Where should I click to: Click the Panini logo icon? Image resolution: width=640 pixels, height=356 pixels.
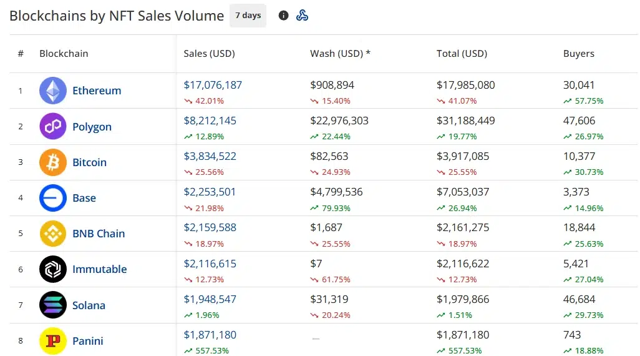[53, 341]
